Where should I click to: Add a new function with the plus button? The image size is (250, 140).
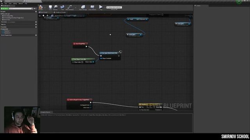(x=36, y=22)
